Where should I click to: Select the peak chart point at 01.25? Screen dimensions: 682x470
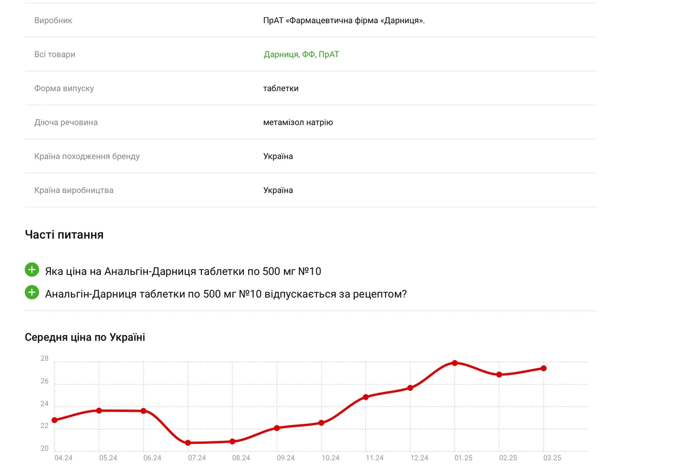455,363
